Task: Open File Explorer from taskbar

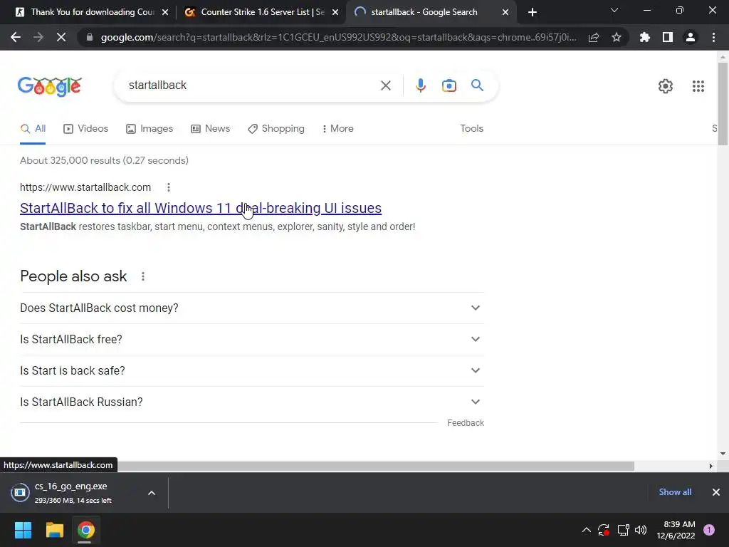Action: tap(54, 530)
